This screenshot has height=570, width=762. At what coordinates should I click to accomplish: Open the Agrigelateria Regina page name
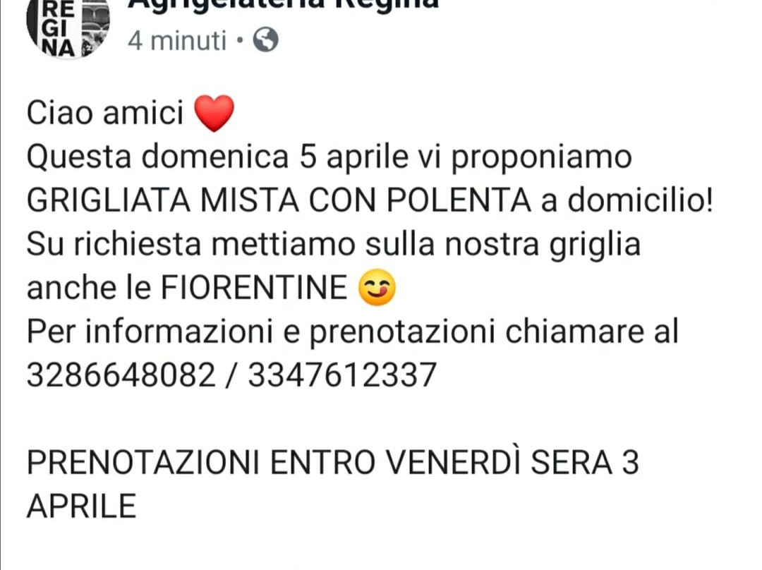tap(283, 5)
